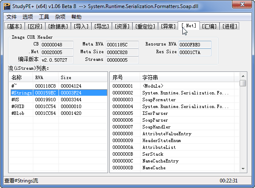This screenshot has height=188, width=255.
Task: Select the <Module> string entry
Action: pos(175,86)
